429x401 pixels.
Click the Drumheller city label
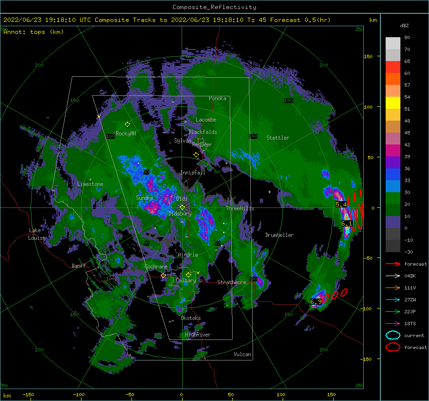click(x=279, y=235)
